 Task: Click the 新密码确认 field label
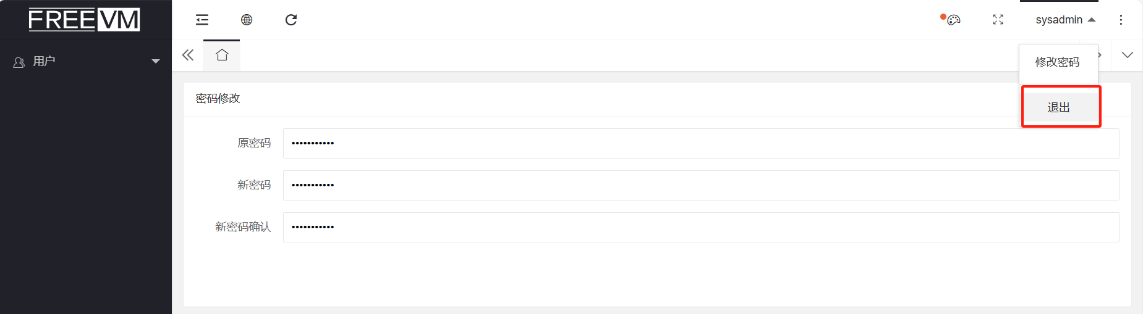[x=243, y=227]
